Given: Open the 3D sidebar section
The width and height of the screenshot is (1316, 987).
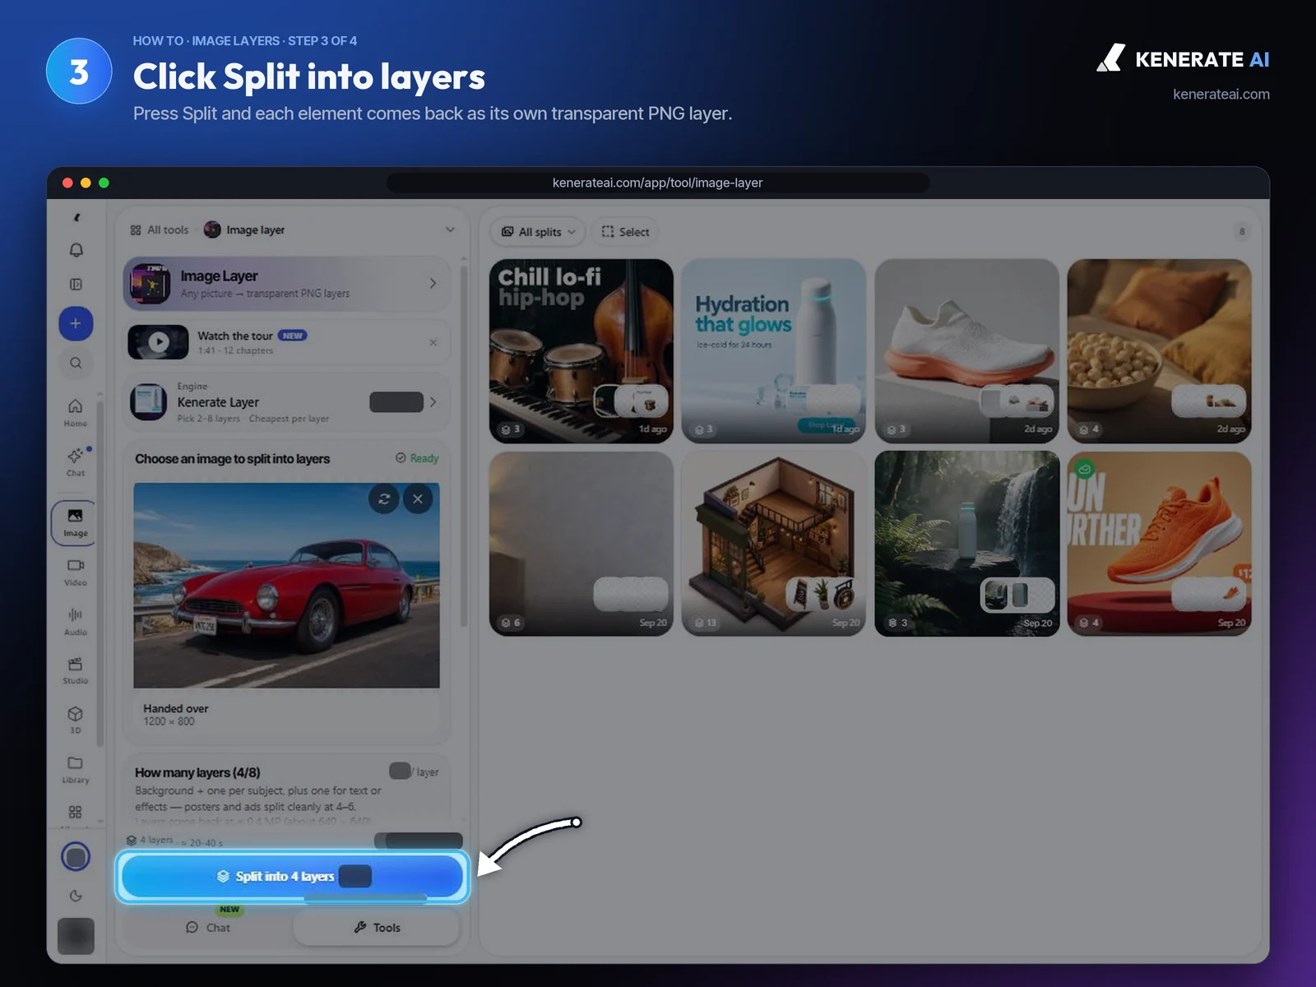Looking at the screenshot, I should (x=76, y=720).
